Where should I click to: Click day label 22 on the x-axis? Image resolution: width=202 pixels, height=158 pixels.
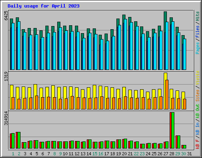(136, 154)
